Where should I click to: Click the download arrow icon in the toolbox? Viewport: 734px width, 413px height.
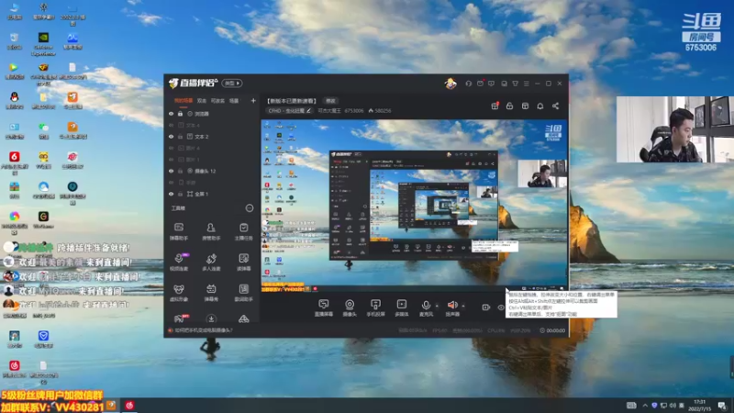click(x=211, y=318)
